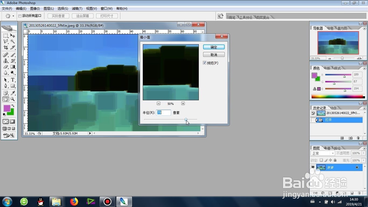Select the Notes tool

6,93
